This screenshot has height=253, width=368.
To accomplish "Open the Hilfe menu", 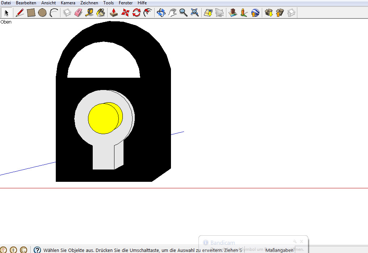I will 142,3.
